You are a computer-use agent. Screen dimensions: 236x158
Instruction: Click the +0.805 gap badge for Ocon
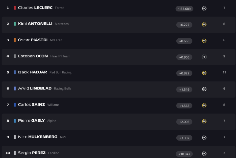pyautogui.click(x=184, y=57)
